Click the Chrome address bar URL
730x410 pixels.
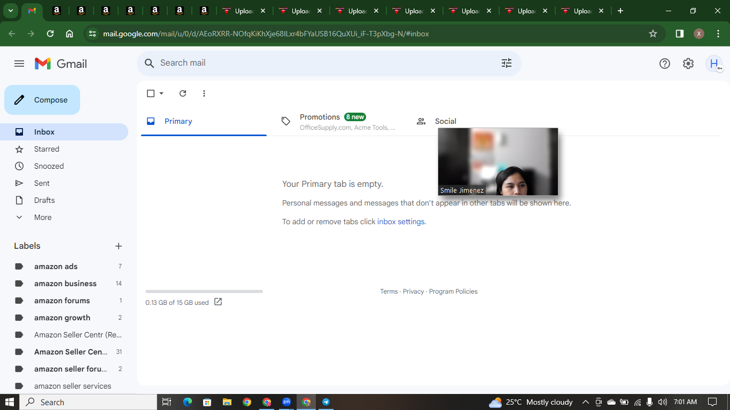[266, 34]
